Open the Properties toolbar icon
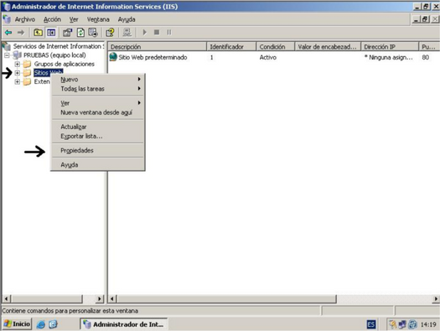The image size is (440, 331). 67,33
